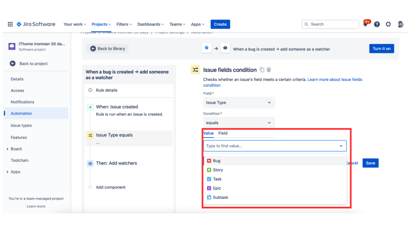Click the Type to find value combo box
Viewport: 408px width, 229px height.
[x=275, y=146]
